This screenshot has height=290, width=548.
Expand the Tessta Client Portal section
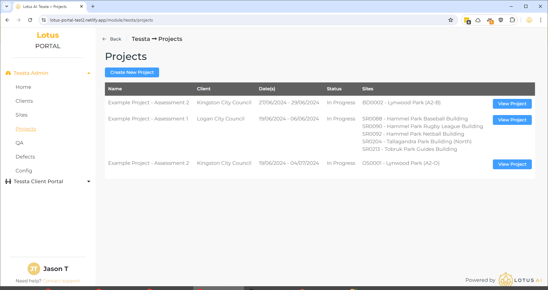click(x=89, y=182)
